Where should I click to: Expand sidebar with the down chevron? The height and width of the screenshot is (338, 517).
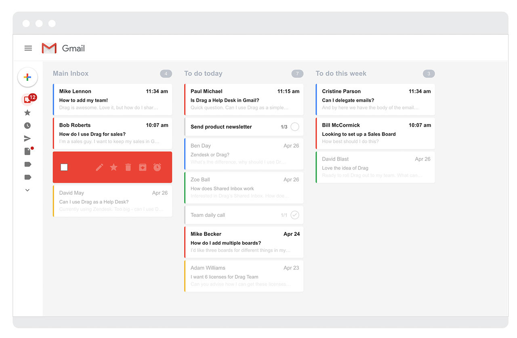27,190
